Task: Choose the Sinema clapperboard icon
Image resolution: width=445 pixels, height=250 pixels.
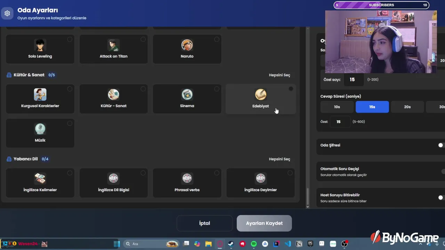Action: pyautogui.click(x=187, y=94)
